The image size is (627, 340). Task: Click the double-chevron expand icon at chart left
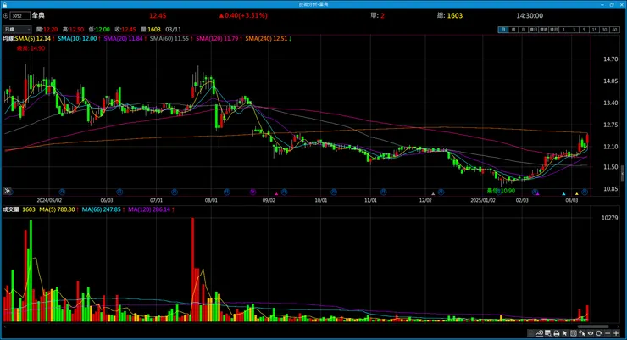pyautogui.click(x=7, y=191)
